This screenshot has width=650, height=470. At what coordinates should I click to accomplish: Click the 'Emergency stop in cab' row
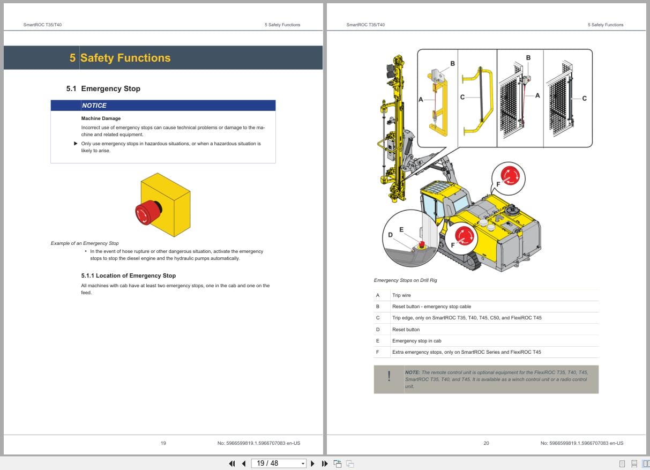[486, 341]
